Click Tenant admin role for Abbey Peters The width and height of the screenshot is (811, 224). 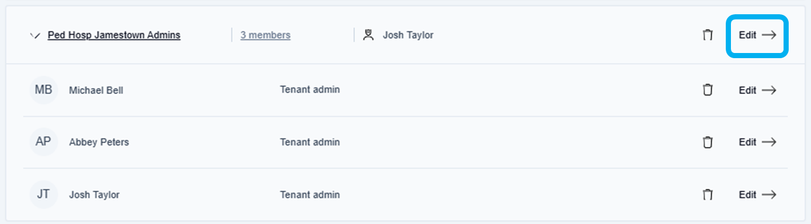(310, 142)
